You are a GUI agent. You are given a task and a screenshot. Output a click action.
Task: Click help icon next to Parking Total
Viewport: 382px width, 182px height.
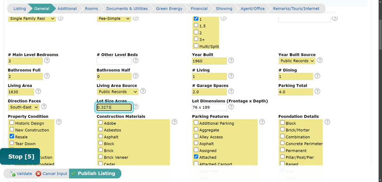coord(317,91)
